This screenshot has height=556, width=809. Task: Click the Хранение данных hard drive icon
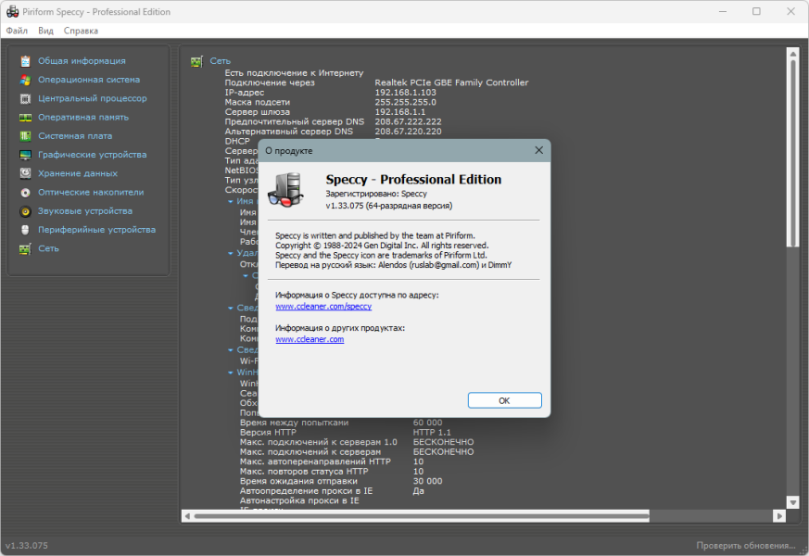pos(25,174)
